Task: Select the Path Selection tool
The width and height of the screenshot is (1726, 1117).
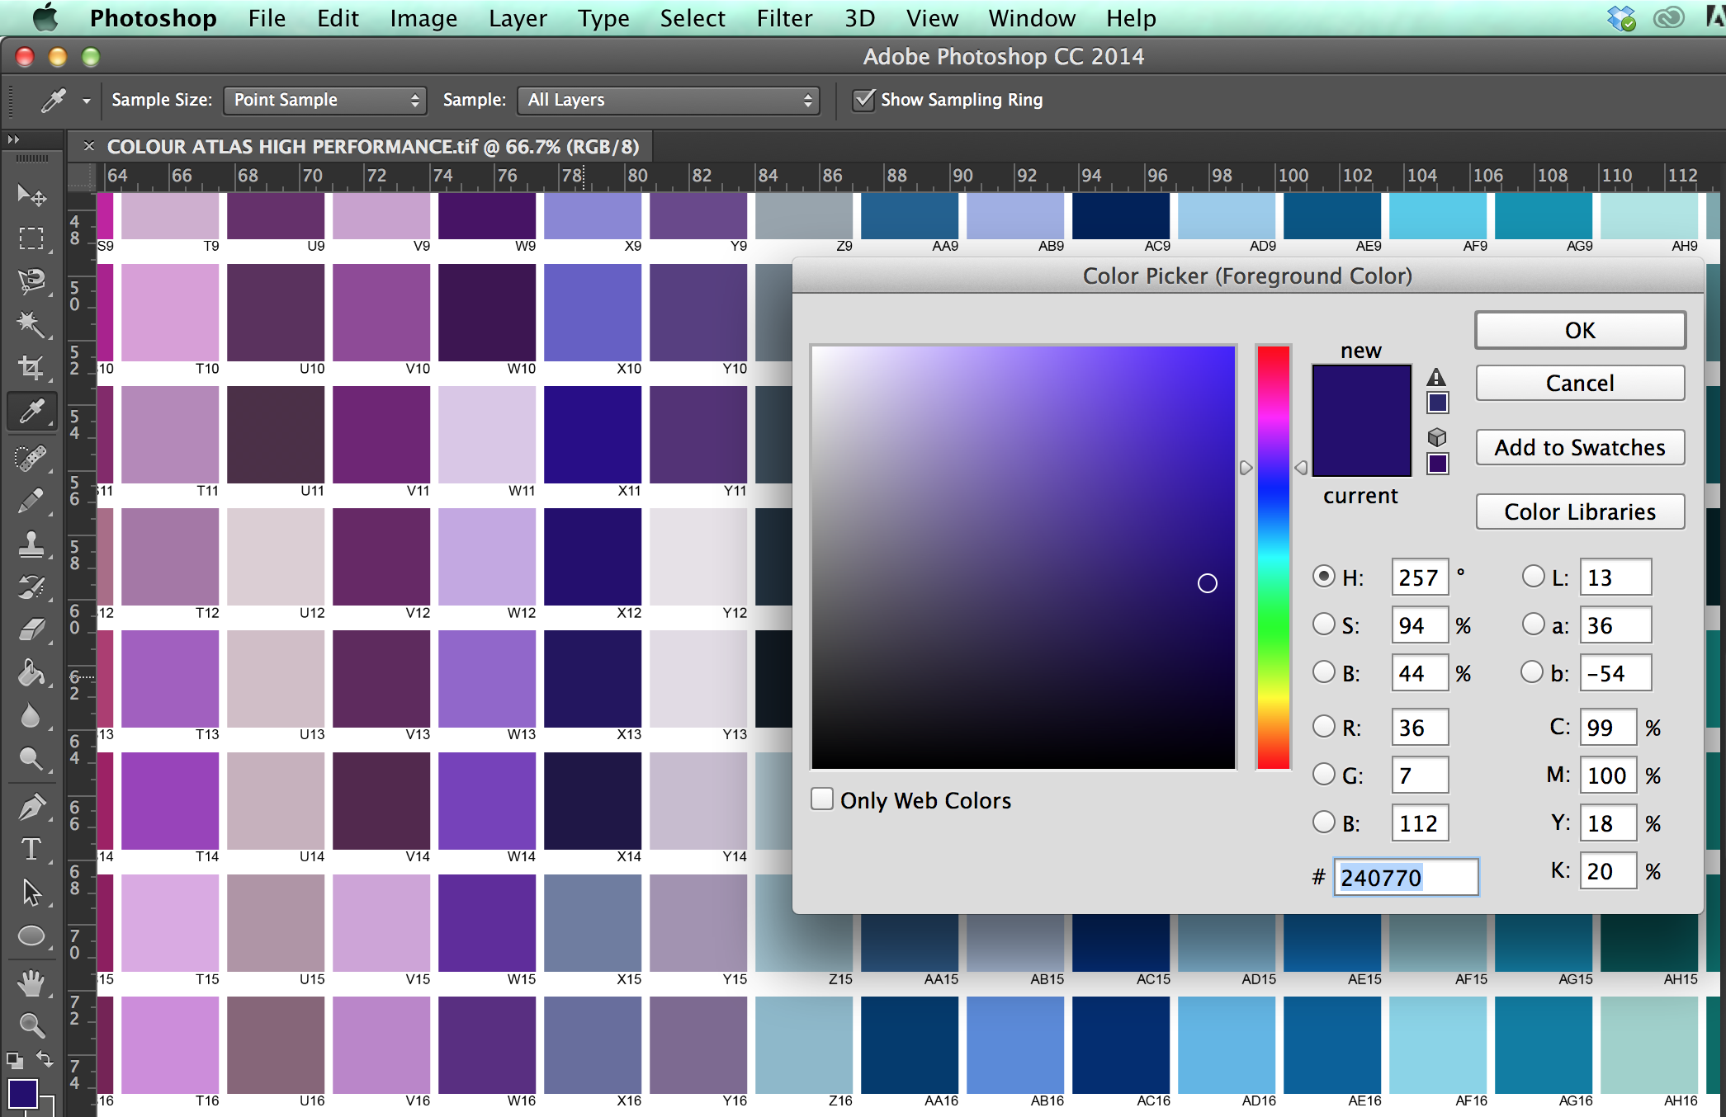Action: [x=31, y=893]
